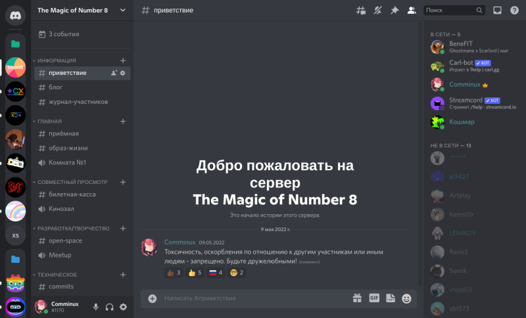Toggle dark thumbs-up reaction with 3
The image size is (526, 318).
(174, 273)
